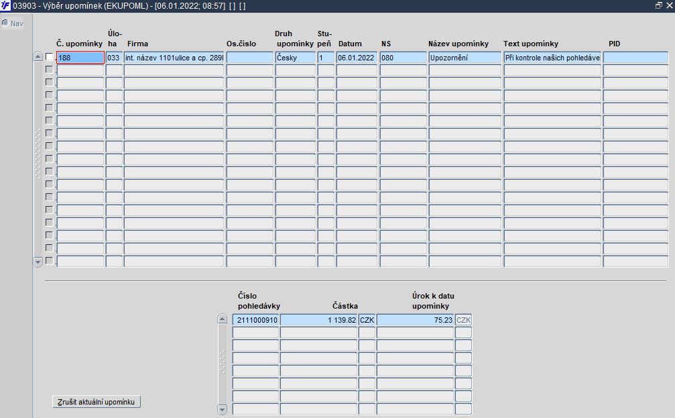Close the Výběr upomínek window
This screenshot has width=675, height=418.
pyautogui.click(x=670, y=5)
